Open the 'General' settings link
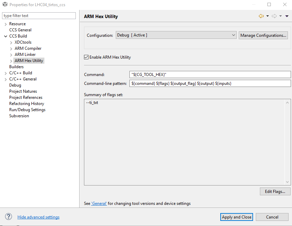The image size is (292, 226). 99,204
